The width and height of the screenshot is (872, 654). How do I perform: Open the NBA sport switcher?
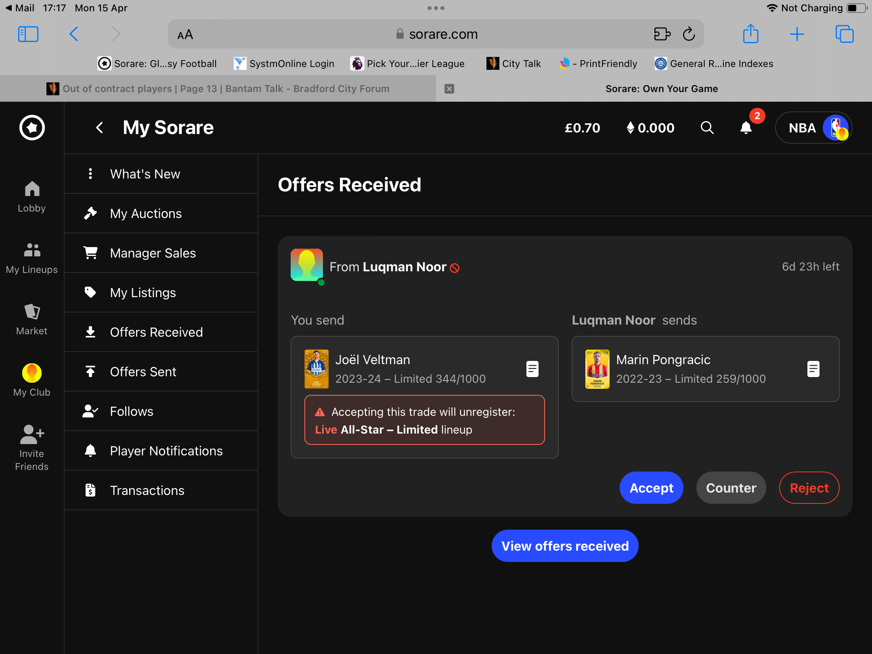point(814,128)
